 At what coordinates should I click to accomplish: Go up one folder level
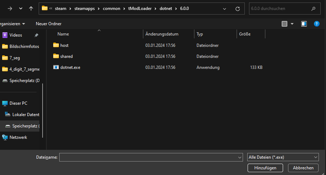31,9
